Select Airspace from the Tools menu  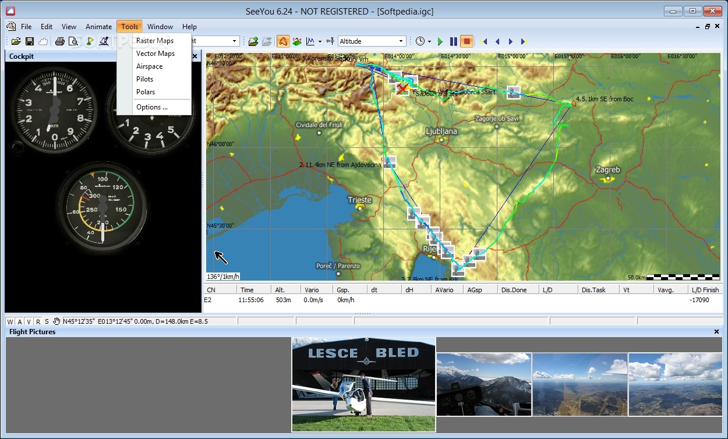(x=149, y=66)
